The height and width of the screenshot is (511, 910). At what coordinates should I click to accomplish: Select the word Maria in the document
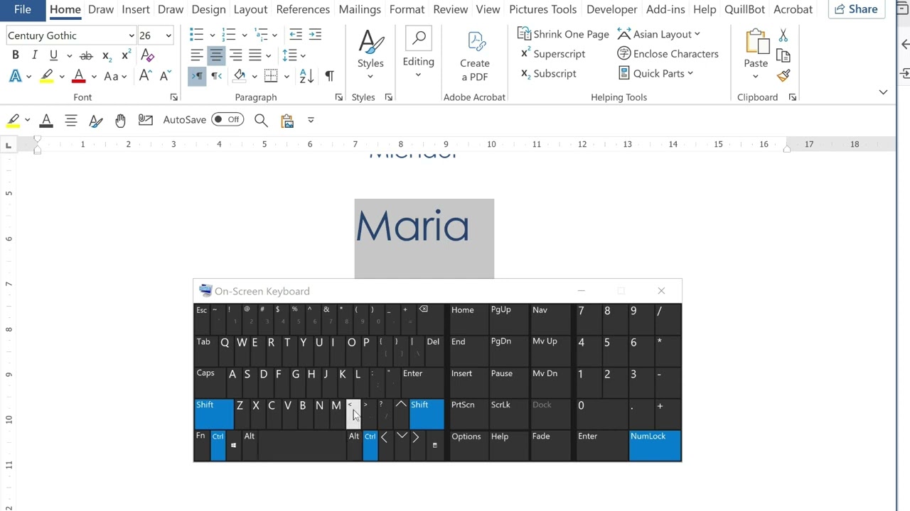pos(412,227)
